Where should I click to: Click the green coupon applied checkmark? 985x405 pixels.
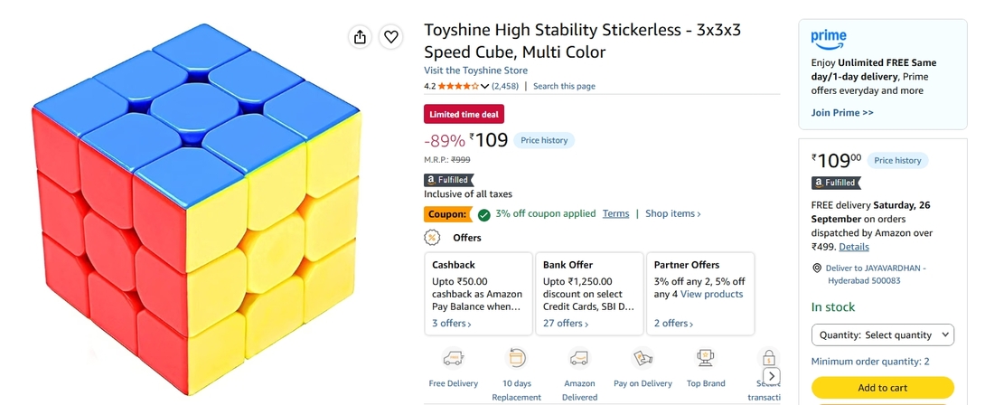(x=483, y=214)
